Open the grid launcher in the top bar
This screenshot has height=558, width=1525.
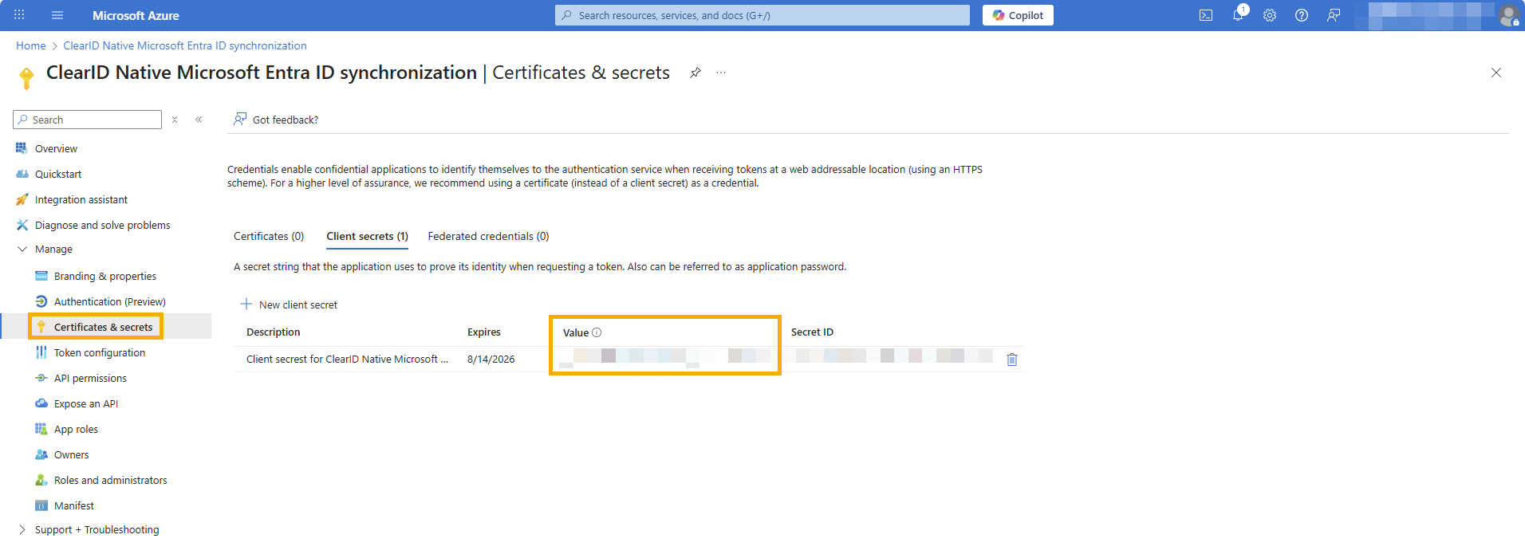tap(19, 15)
